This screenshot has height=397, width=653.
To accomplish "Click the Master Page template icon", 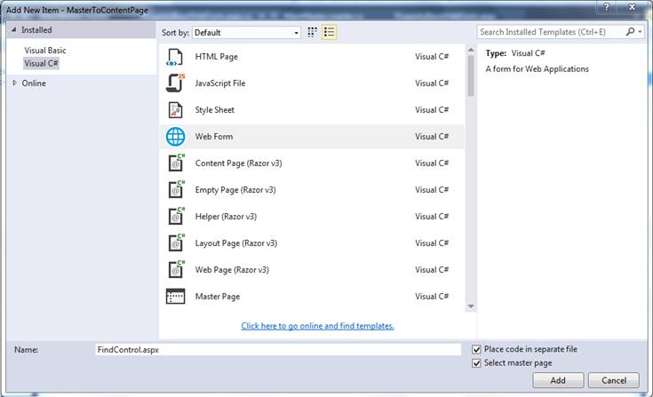I will pyautogui.click(x=175, y=297).
